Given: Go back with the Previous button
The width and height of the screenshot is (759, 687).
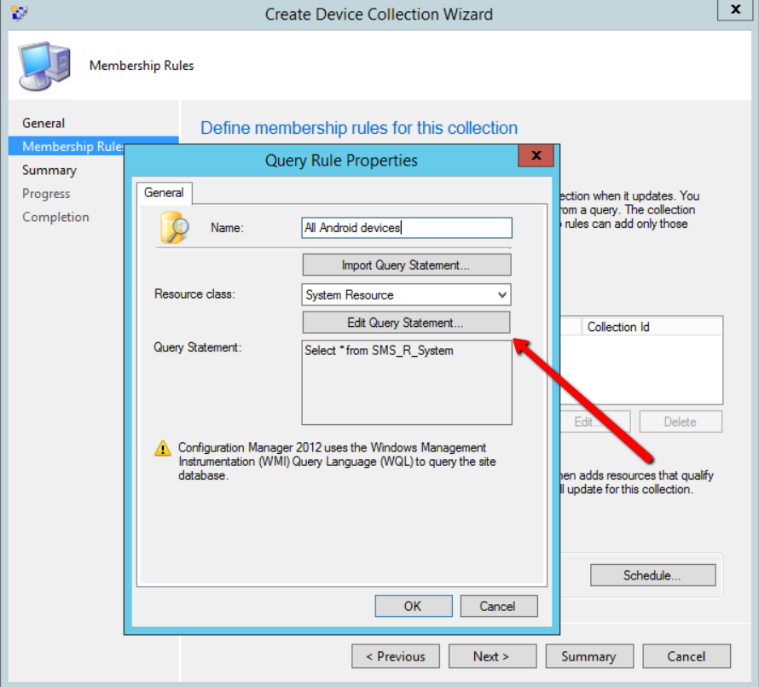Looking at the screenshot, I should point(396,656).
